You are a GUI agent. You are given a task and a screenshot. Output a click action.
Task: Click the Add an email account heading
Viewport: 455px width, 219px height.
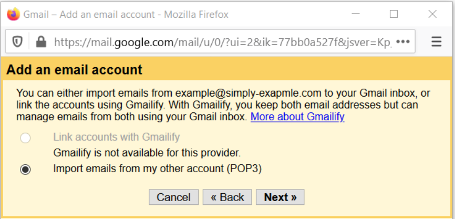click(x=74, y=70)
